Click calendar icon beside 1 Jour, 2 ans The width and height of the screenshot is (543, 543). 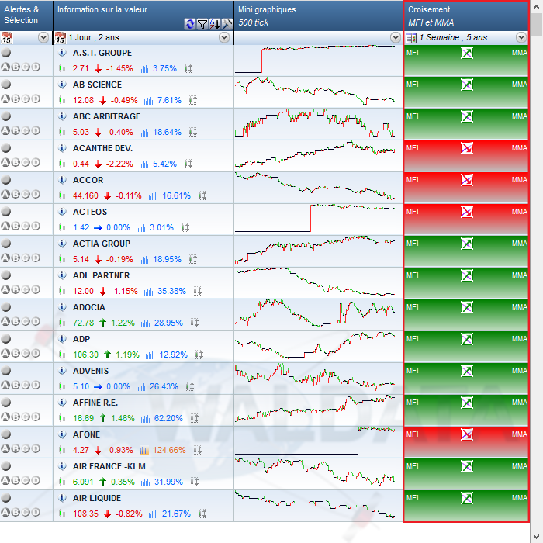coord(61,38)
